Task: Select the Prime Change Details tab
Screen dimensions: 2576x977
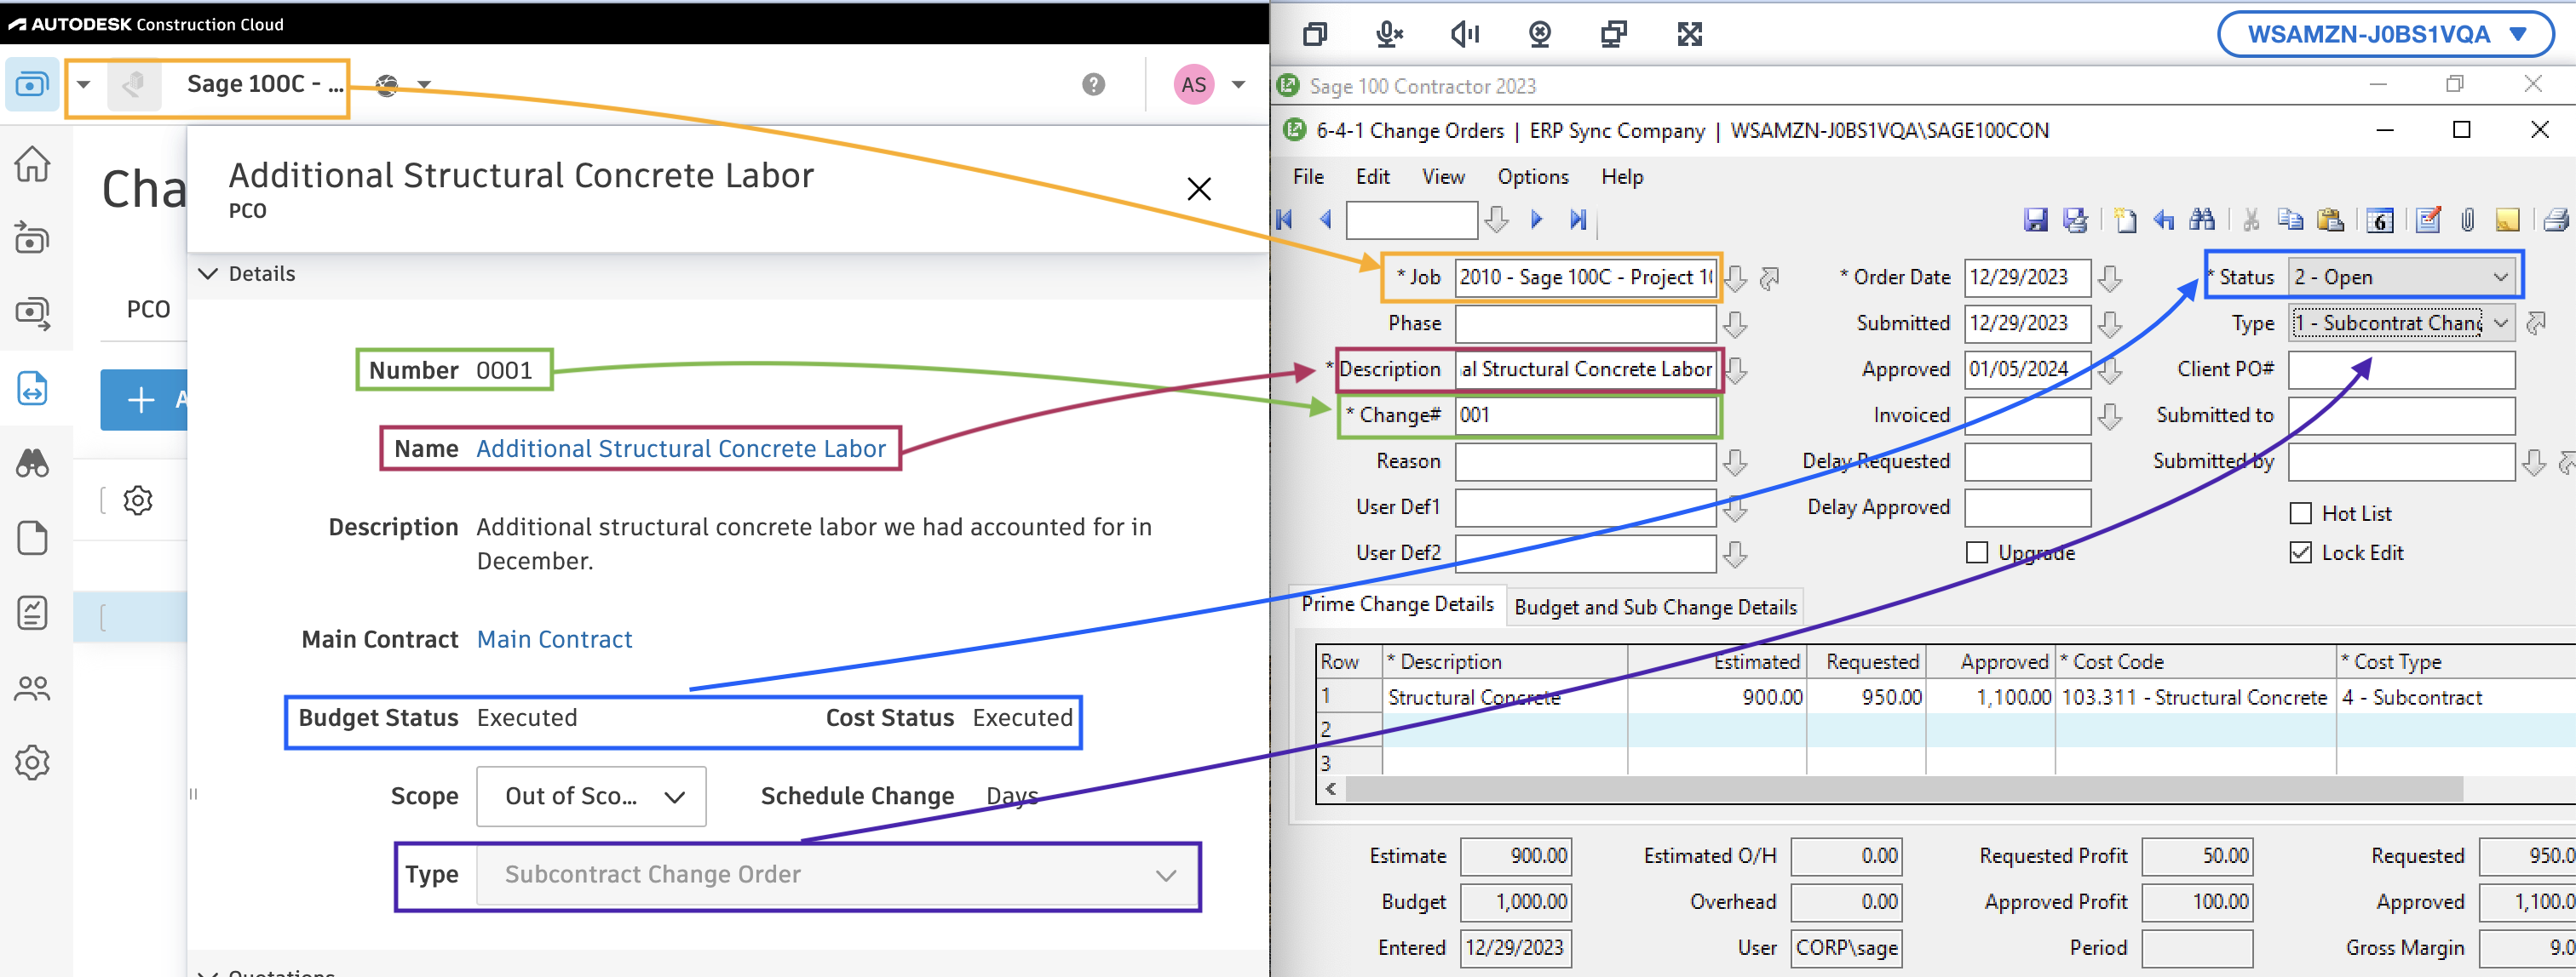Action: [1400, 608]
